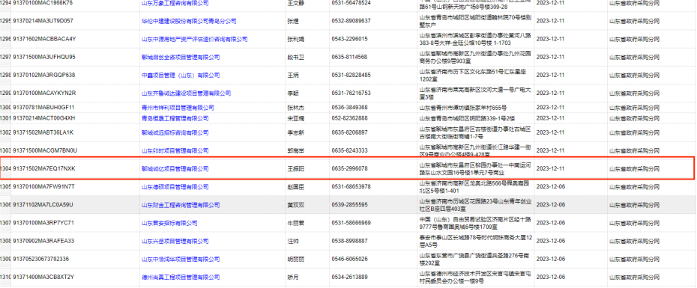Open company link in row 91370781MABUH0GF11
The image size is (697, 288).
click(178, 108)
